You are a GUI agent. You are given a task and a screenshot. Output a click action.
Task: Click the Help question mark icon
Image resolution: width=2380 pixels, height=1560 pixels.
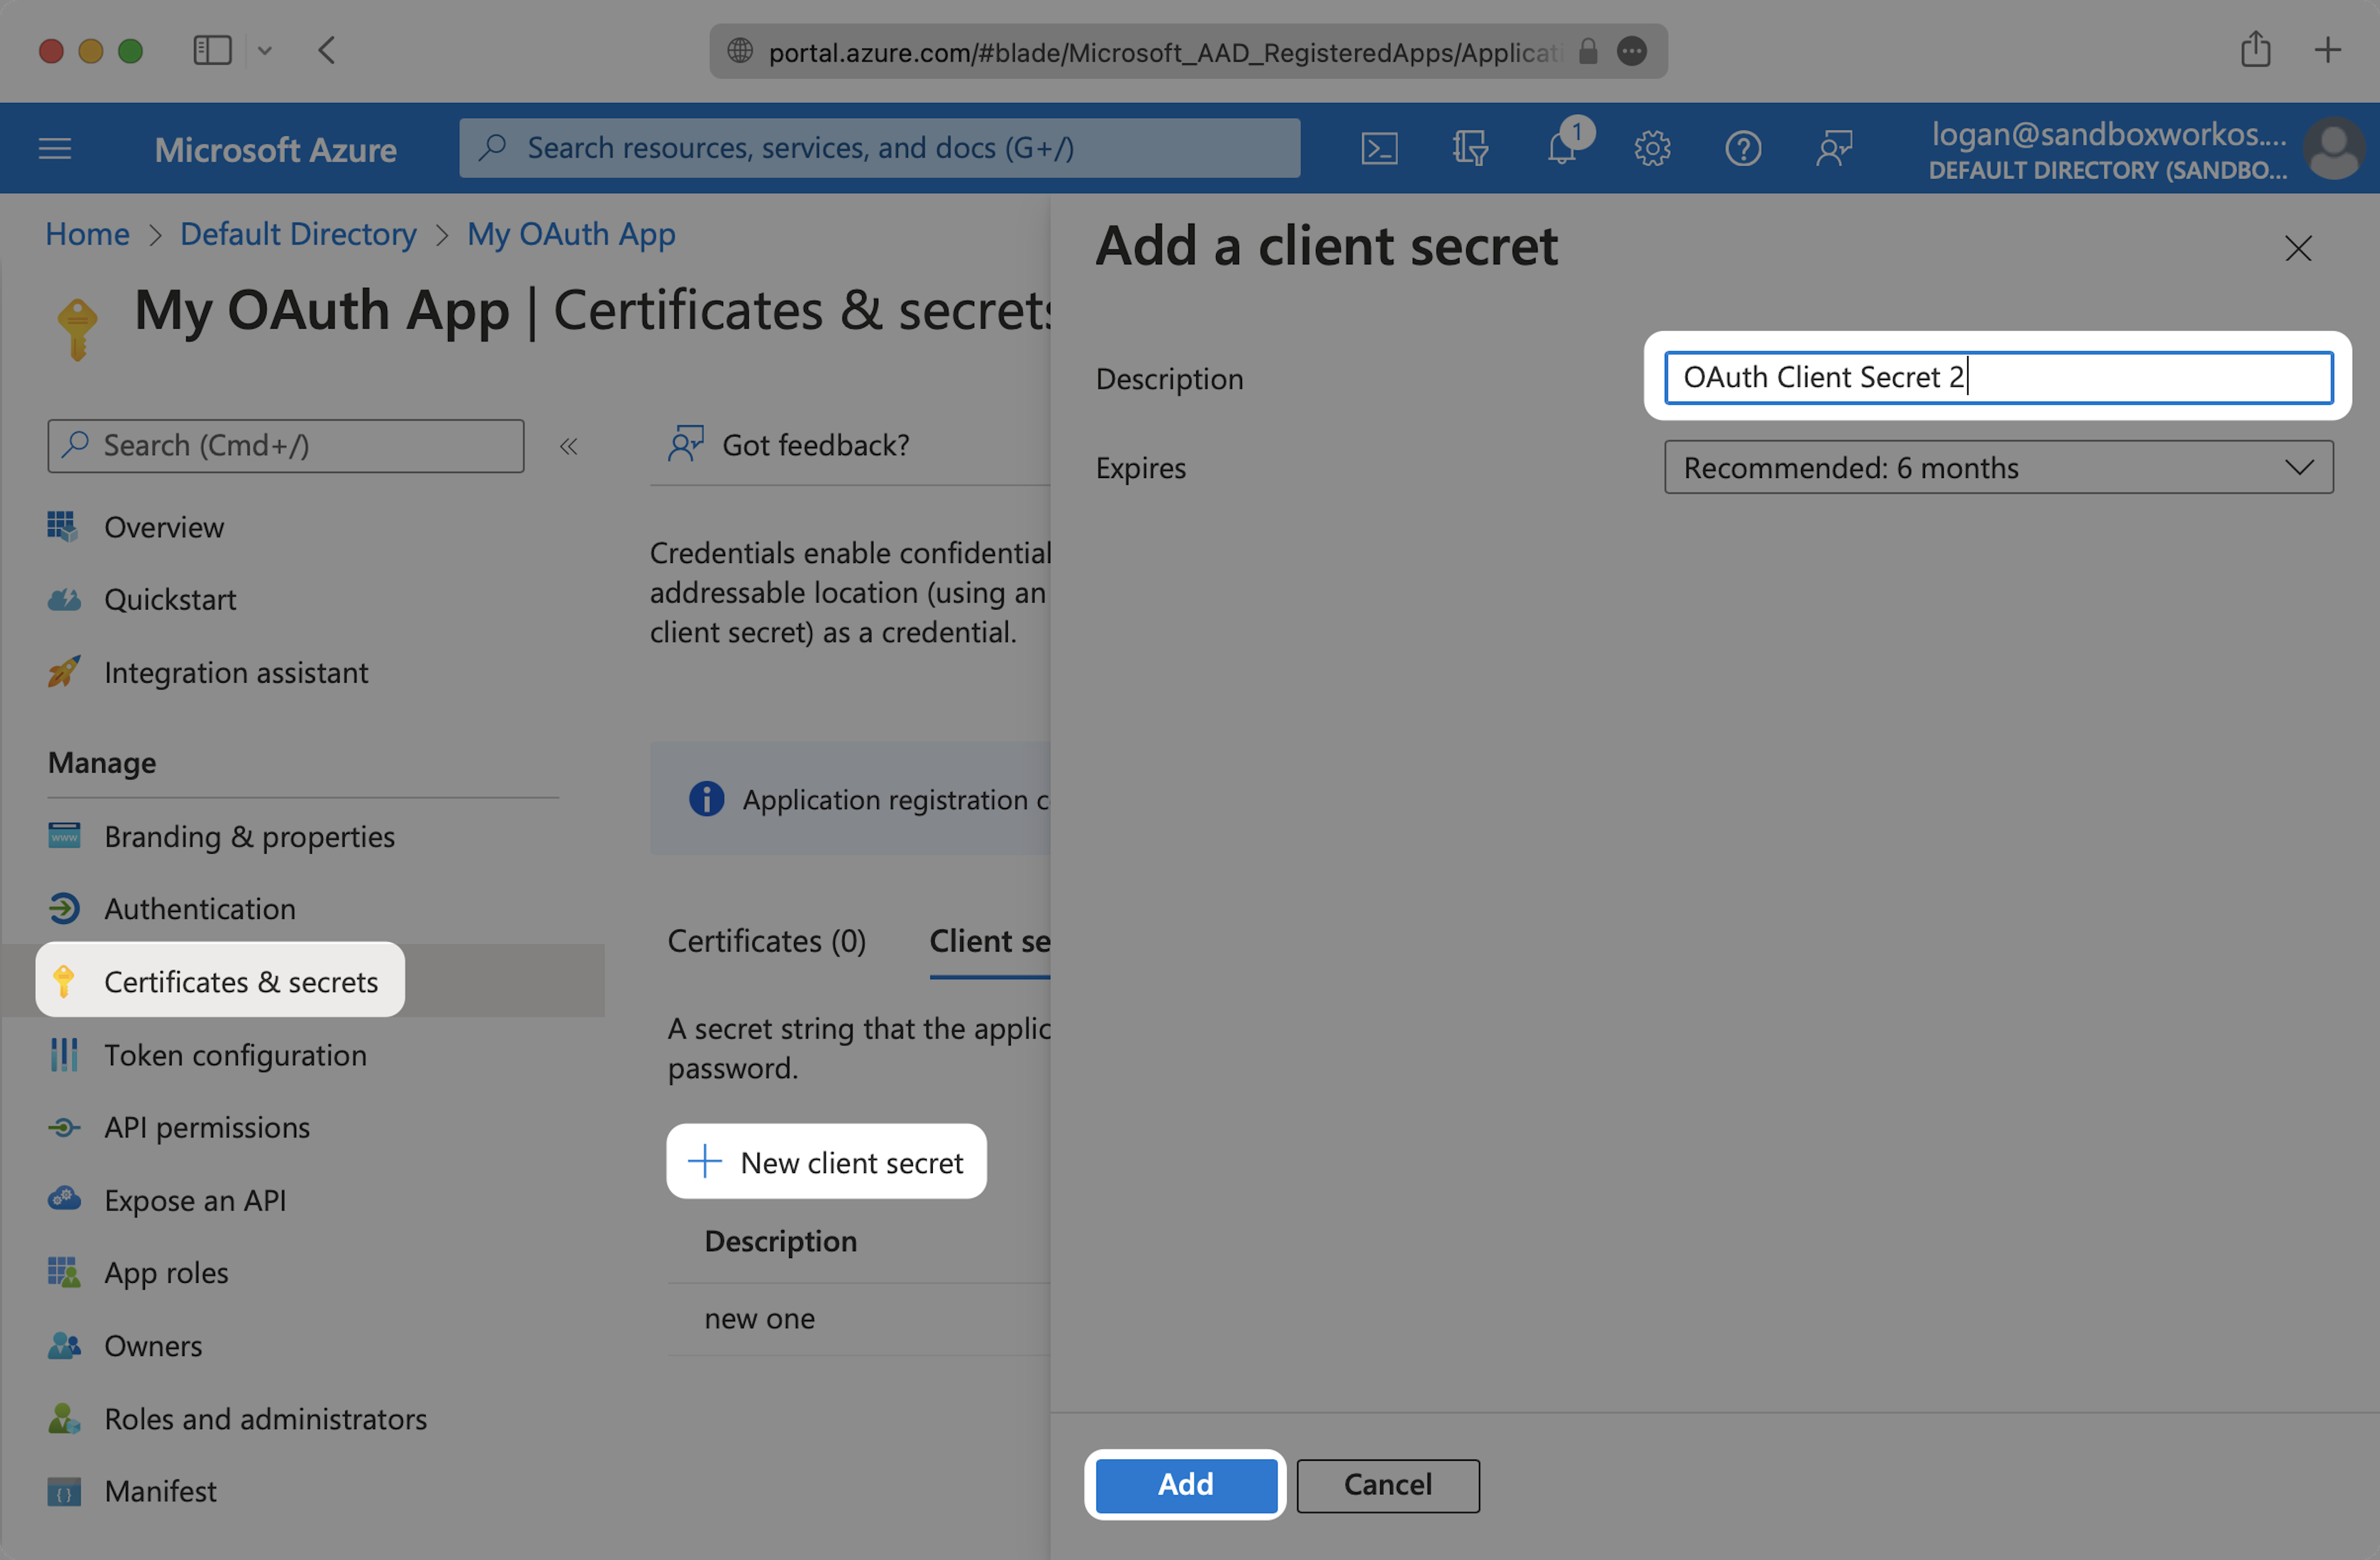(x=1743, y=148)
